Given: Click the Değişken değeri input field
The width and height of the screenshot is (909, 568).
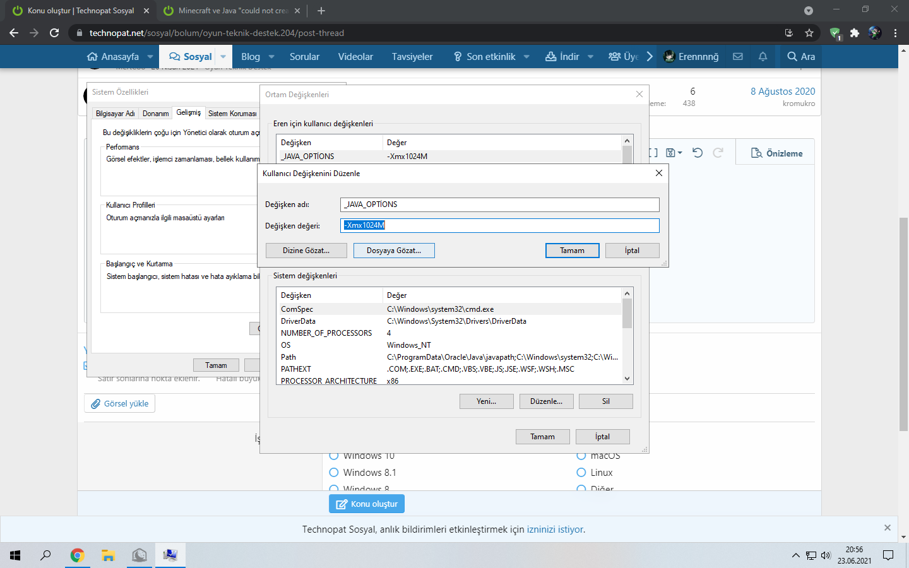Looking at the screenshot, I should pos(500,225).
